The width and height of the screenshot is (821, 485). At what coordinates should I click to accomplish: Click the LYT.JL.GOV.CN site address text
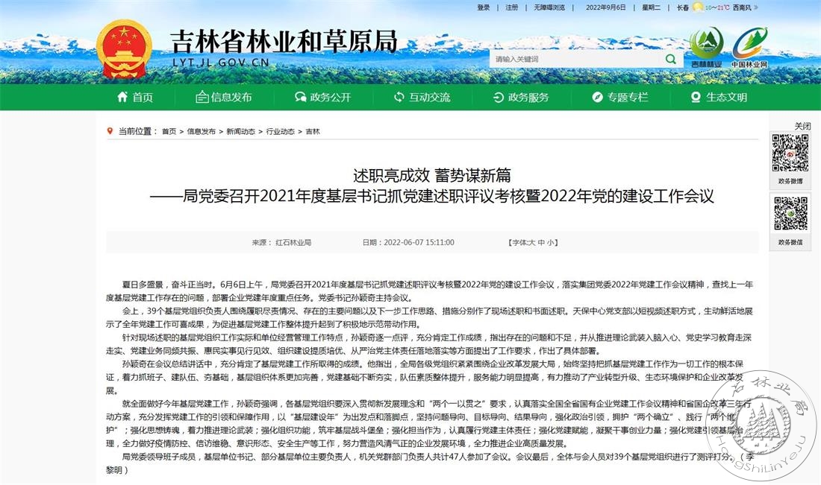click(x=221, y=62)
